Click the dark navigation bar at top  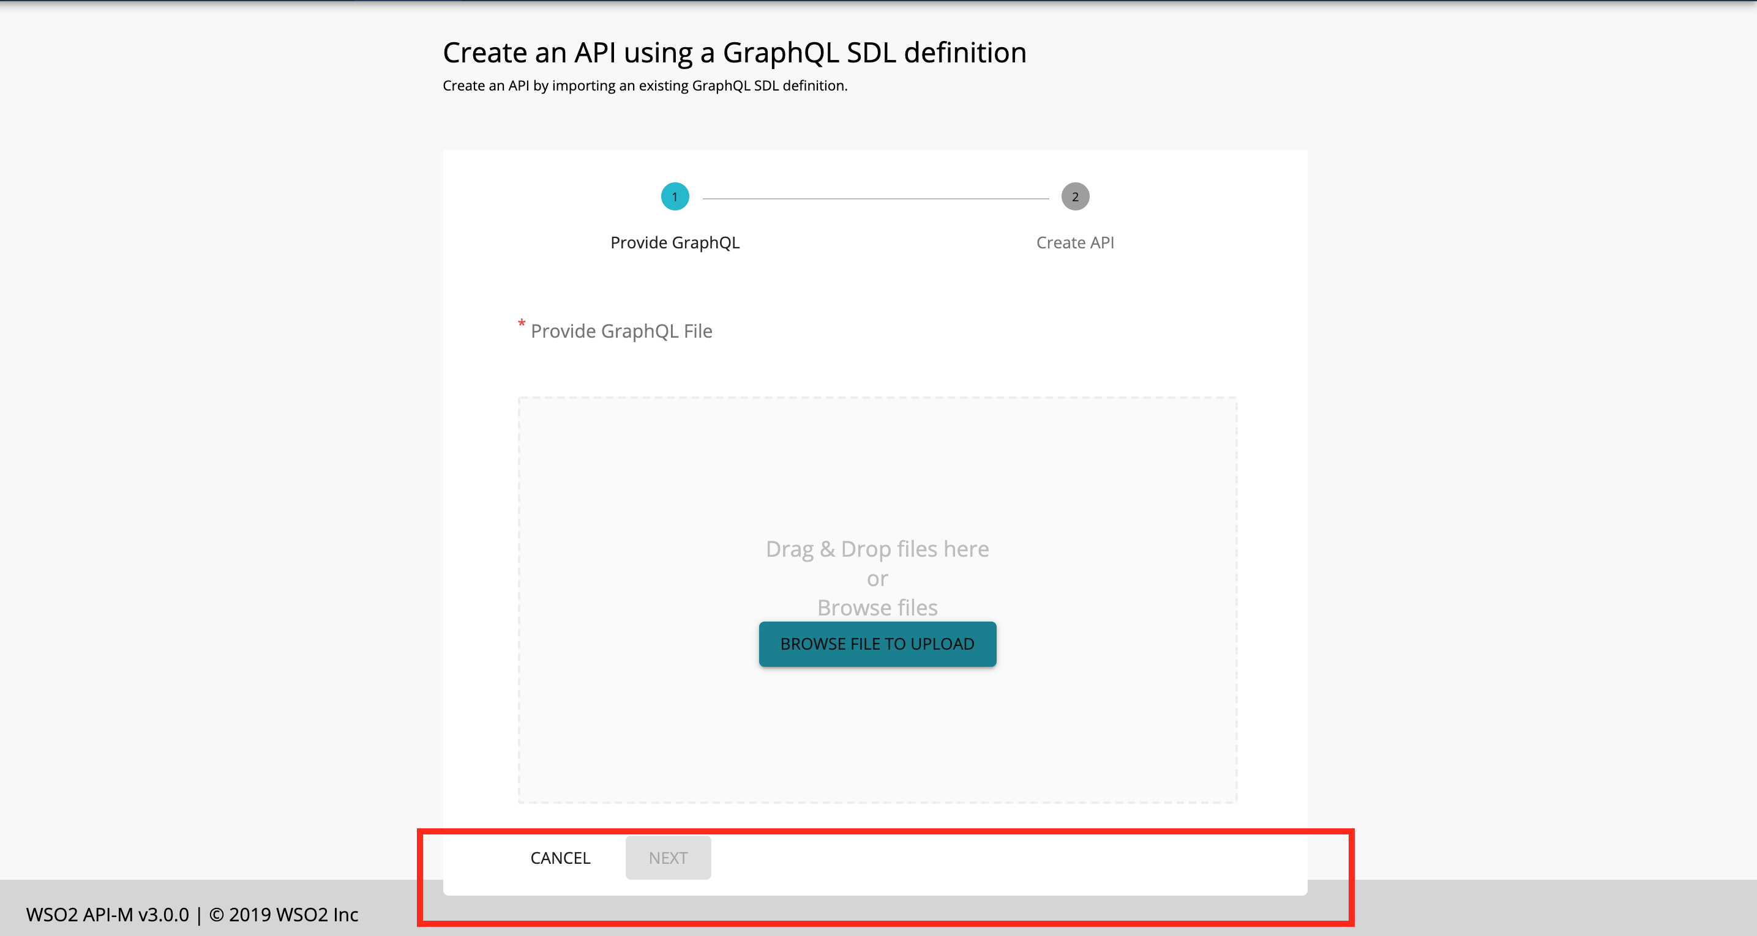878,2
